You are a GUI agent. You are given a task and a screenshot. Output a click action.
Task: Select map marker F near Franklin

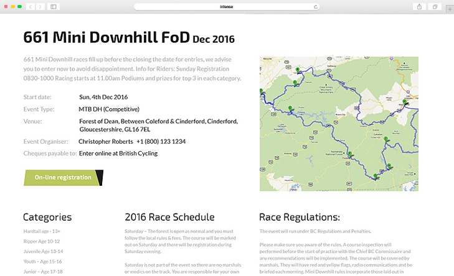pyautogui.click(x=349, y=154)
